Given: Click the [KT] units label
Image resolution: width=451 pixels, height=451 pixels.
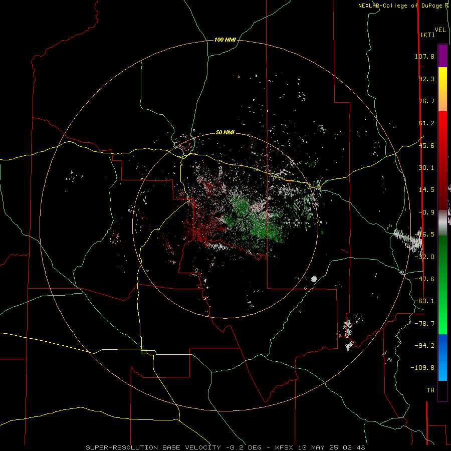Looking at the screenshot, I should 428,35.
